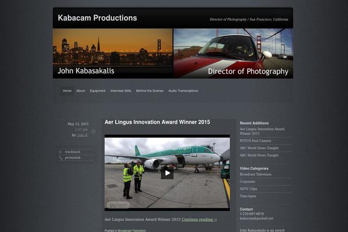Click the kabacam email address
348x232 pixels.
click(x=256, y=219)
